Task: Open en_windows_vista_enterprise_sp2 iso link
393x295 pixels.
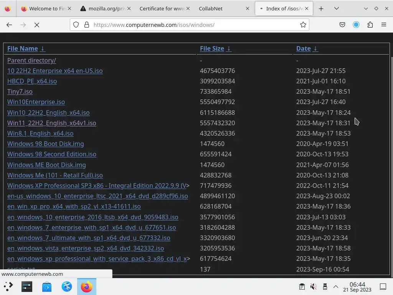Action: [x=86, y=249]
